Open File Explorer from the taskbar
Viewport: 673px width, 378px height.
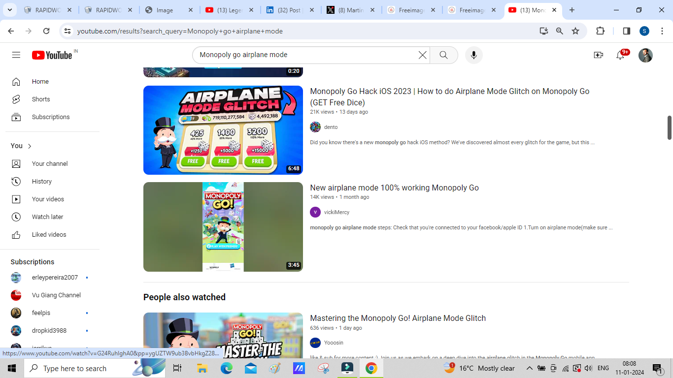(x=202, y=368)
